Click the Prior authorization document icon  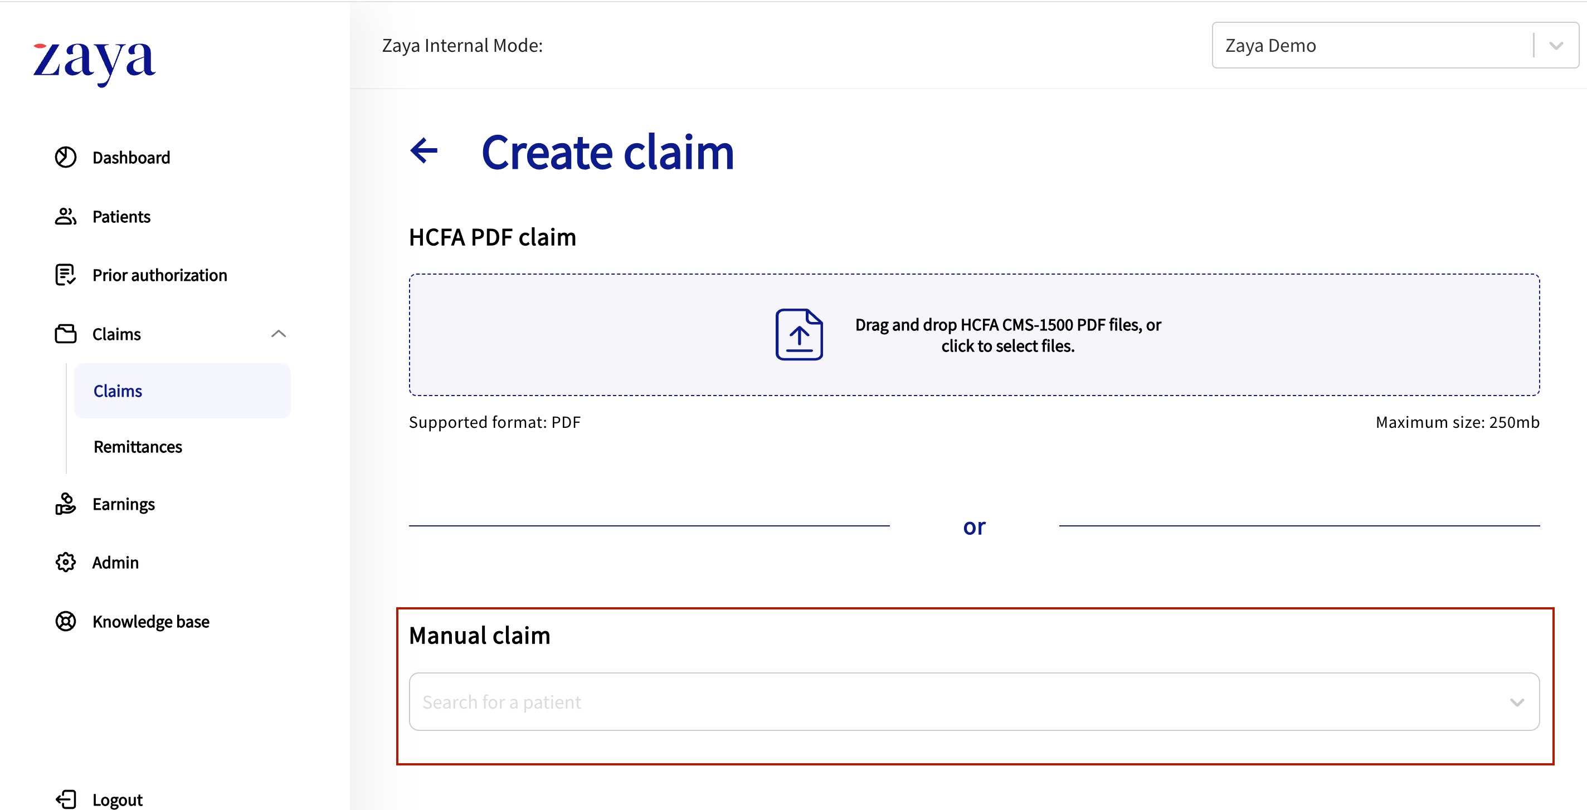pyautogui.click(x=65, y=275)
